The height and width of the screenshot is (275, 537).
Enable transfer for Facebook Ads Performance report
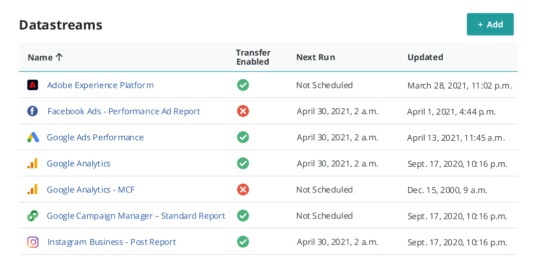[x=243, y=111]
